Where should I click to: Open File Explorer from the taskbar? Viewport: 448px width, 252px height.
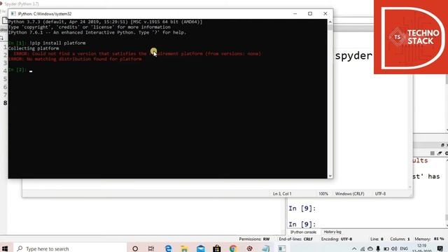click(x=184, y=248)
